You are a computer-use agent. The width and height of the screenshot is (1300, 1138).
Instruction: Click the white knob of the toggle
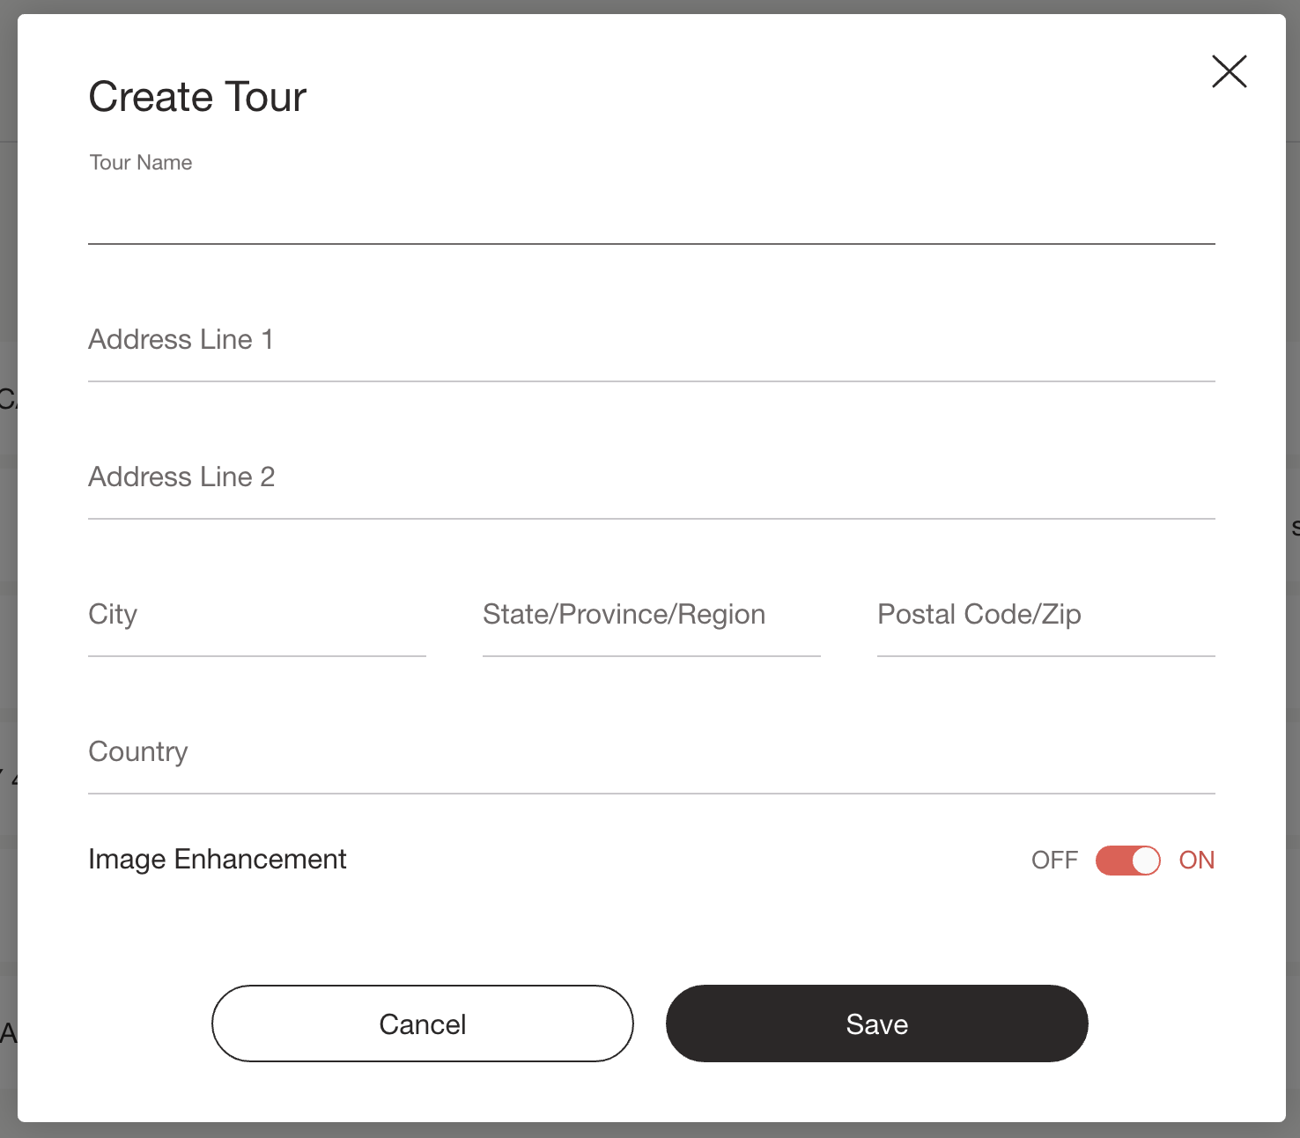click(x=1145, y=861)
